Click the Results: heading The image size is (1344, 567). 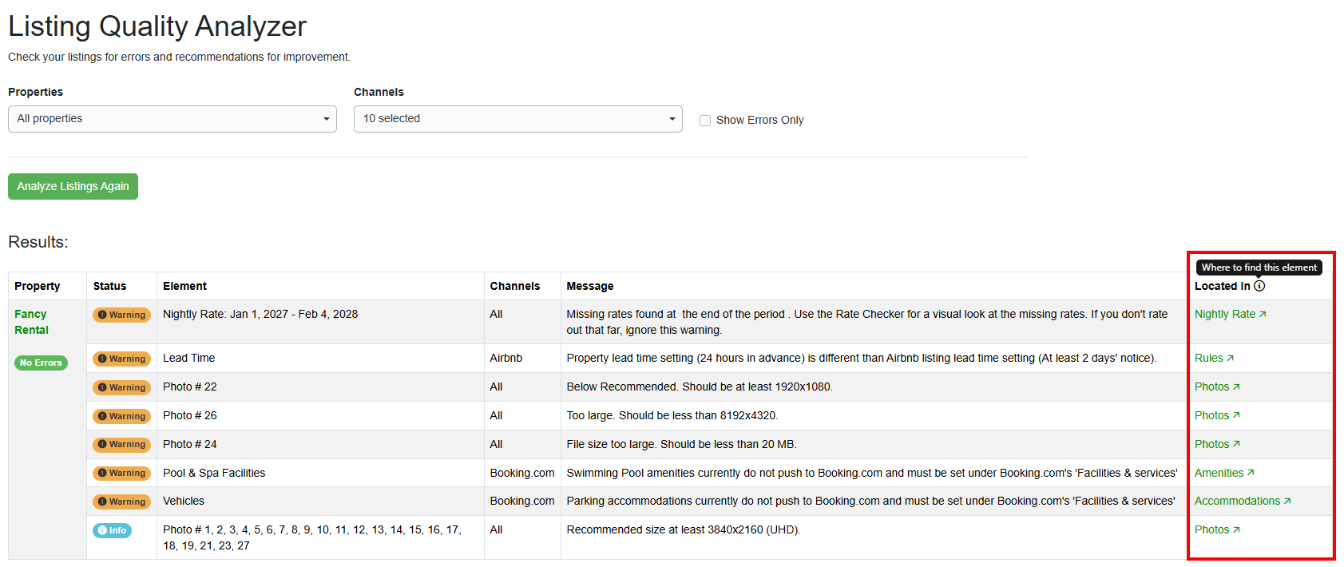tap(38, 242)
